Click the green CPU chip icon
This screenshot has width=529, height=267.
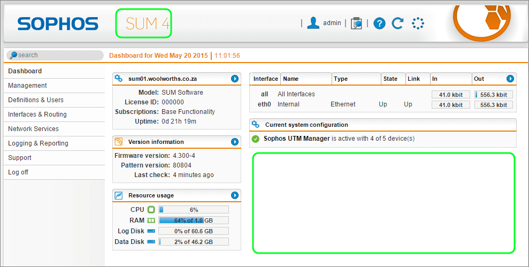click(x=151, y=210)
